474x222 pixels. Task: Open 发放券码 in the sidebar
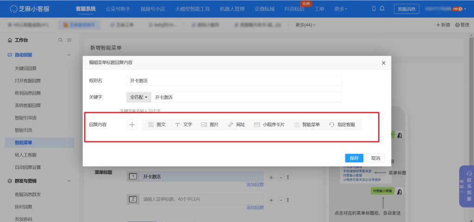click(24, 219)
